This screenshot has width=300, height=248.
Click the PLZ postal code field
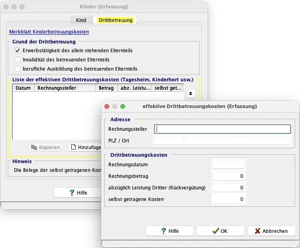(169, 140)
